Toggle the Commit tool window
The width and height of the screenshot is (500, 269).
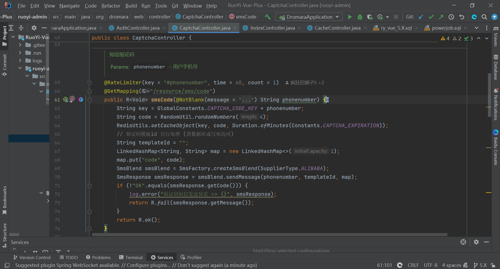[4, 65]
